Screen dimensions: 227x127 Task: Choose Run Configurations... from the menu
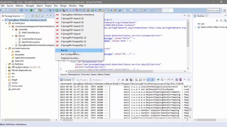(x=71, y=54)
